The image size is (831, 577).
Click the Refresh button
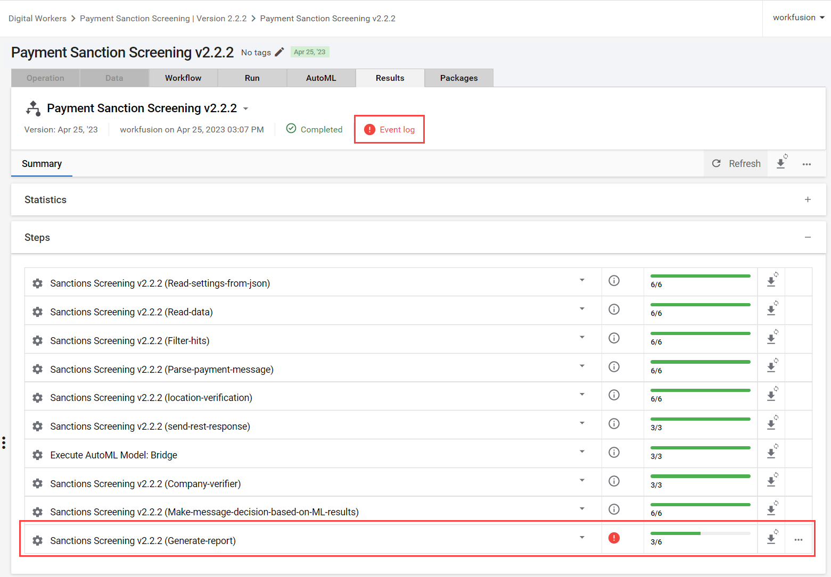(736, 164)
